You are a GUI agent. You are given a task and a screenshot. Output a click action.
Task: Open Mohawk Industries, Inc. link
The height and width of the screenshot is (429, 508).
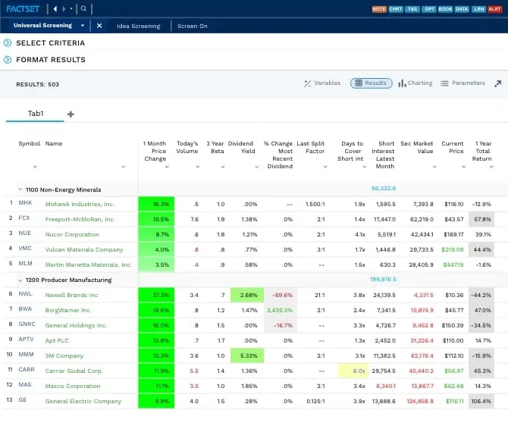click(79, 204)
